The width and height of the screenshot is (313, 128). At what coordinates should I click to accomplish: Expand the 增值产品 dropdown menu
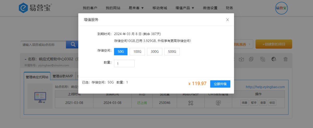coord(185,8)
